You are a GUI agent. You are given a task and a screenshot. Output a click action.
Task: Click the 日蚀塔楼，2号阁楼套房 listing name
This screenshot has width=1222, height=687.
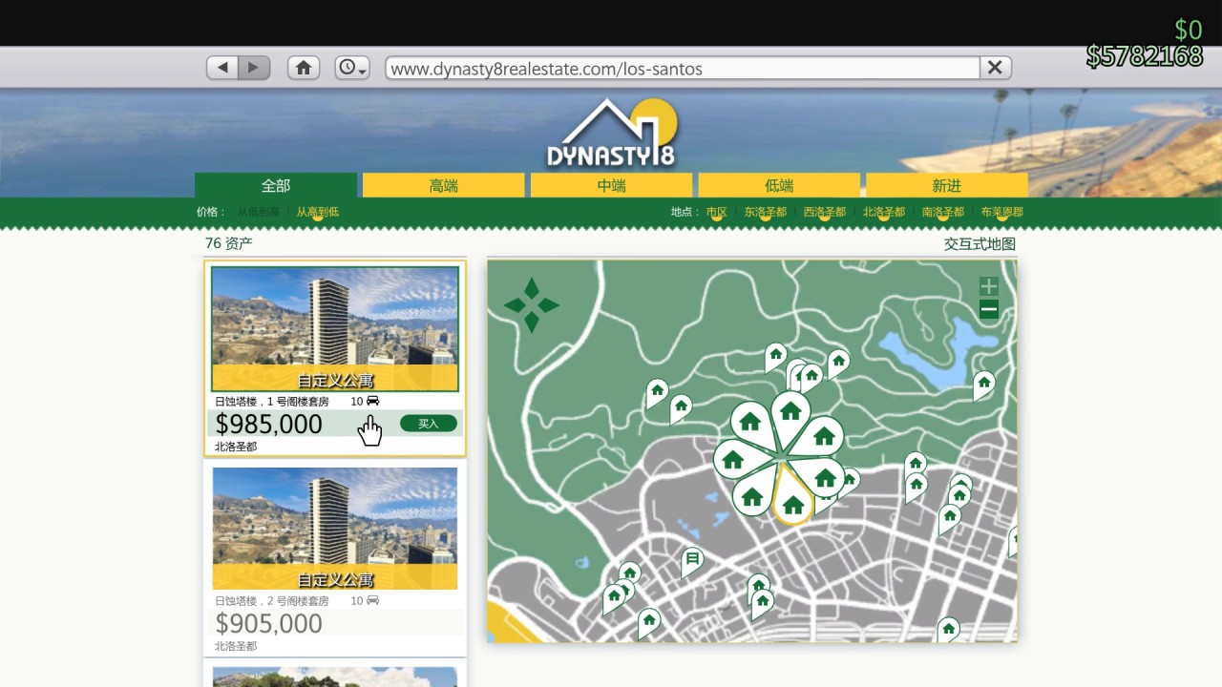pyautogui.click(x=272, y=601)
